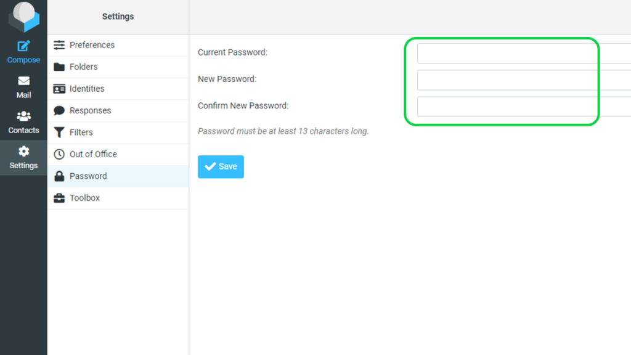Open Mail via envelope icon
Viewport: 631px width, 355px height.
pyautogui.click(x=23, y=81)
